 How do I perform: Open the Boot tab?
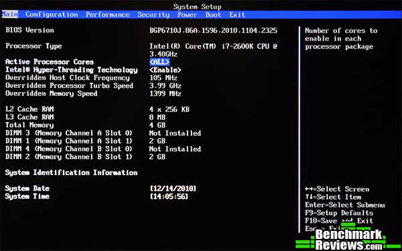213,15
